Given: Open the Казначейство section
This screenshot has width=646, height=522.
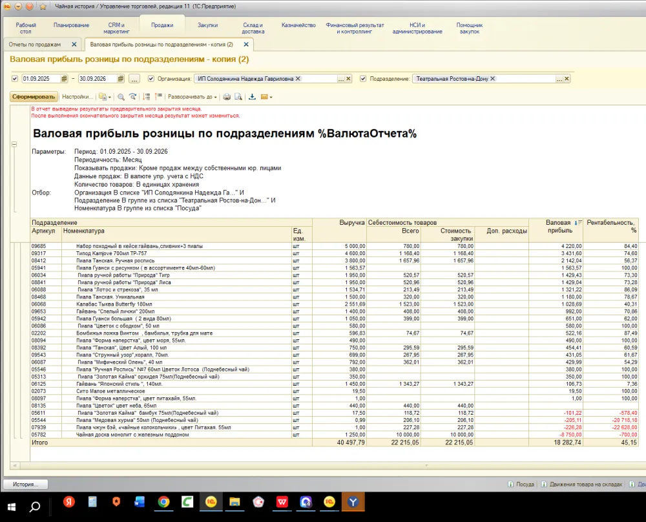Looking at the screenshot, I should pos(298,25).
